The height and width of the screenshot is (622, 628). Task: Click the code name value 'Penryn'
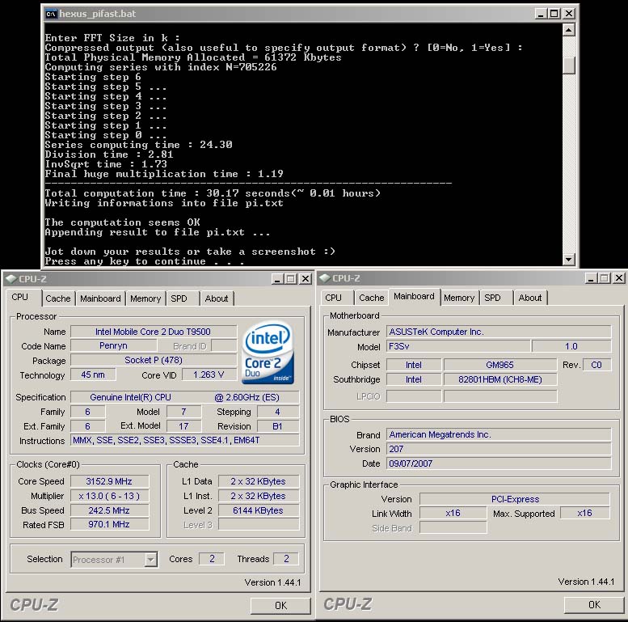point(113,345)
